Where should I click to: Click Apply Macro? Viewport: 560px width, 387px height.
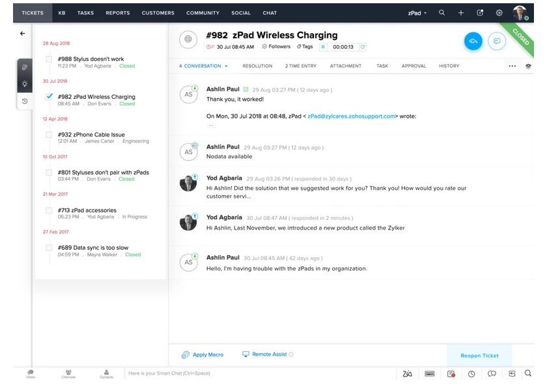coord(203,354)
